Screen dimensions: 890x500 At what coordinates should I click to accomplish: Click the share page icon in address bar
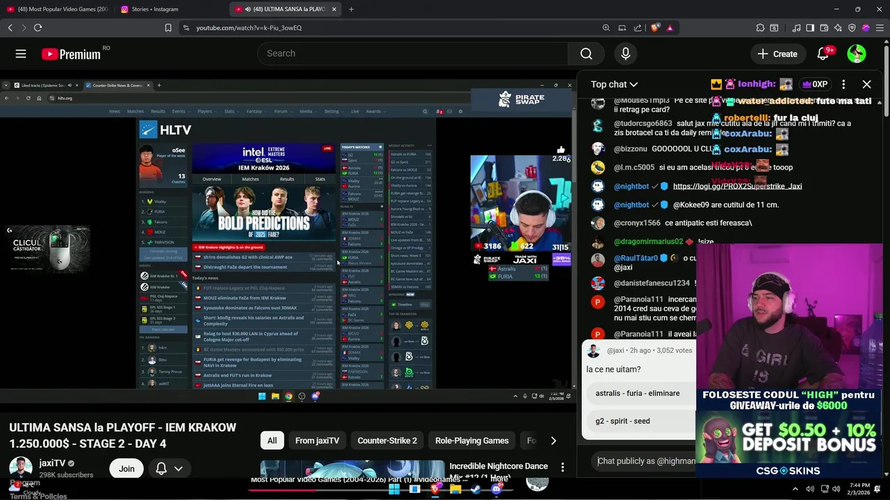(x=638, y=28)
